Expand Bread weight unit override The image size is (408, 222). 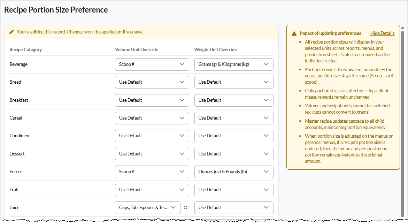pos(234,82)
